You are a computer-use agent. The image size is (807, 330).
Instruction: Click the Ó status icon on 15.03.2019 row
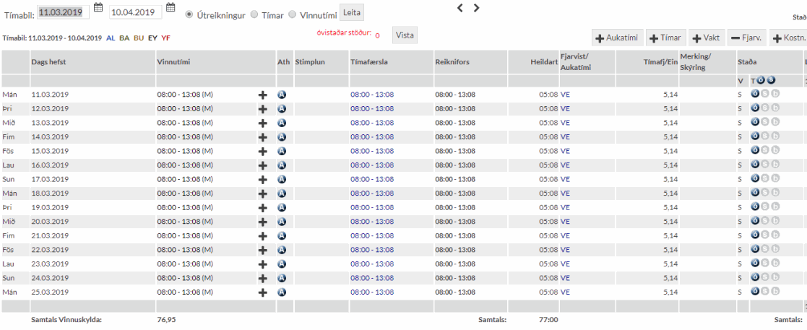click(x=755, y=150)
